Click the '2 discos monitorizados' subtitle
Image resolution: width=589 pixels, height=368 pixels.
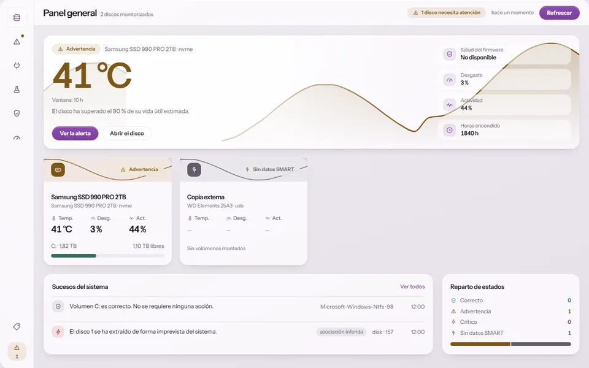click(x=127, y=14)
